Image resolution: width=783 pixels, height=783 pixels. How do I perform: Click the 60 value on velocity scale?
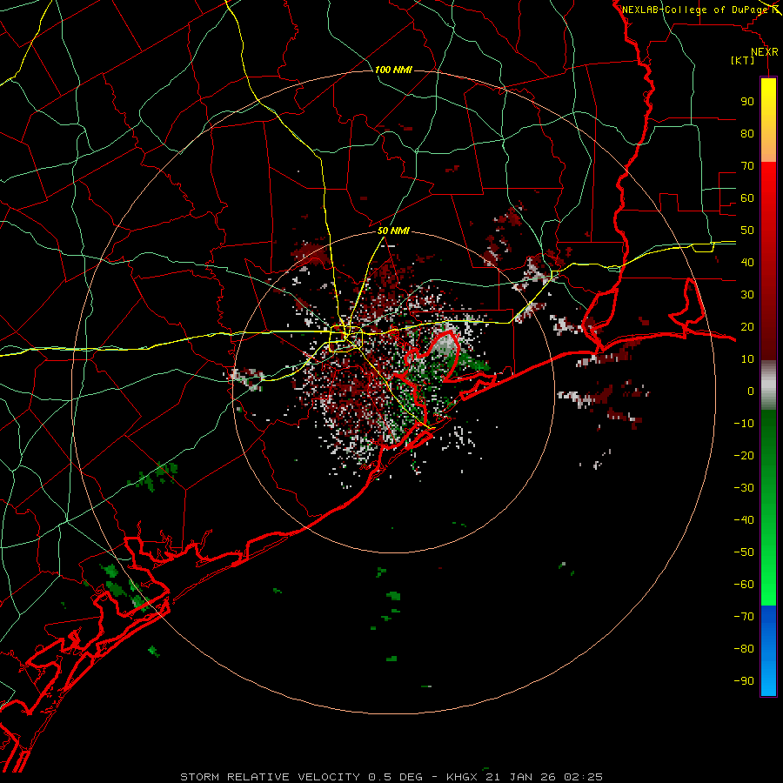coord(747,198)
